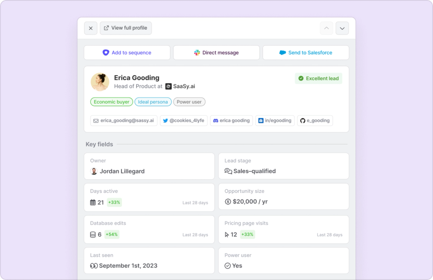Click the dollar coin icon
Viewport: 433px width, 280px height.
[x=228, y=202]
